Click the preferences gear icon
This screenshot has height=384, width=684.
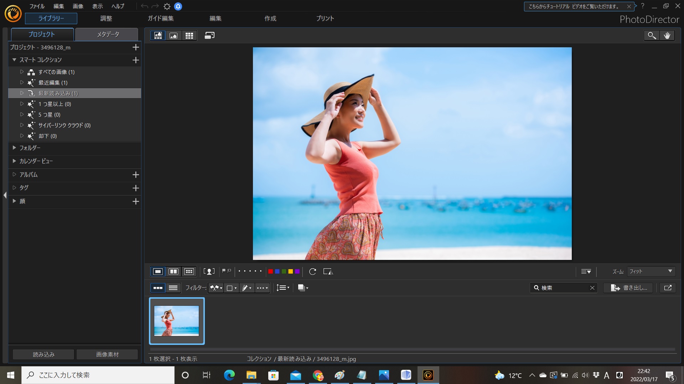click(x=167, y=6)
